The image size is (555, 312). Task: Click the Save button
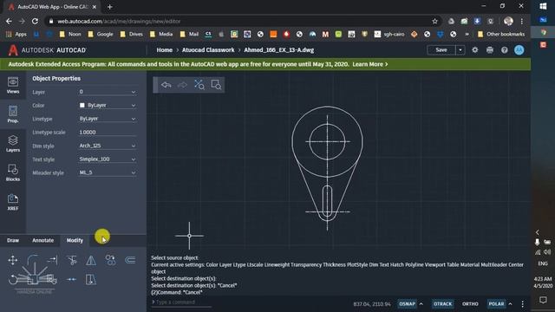pyautogui.click(x=441, y=50)
